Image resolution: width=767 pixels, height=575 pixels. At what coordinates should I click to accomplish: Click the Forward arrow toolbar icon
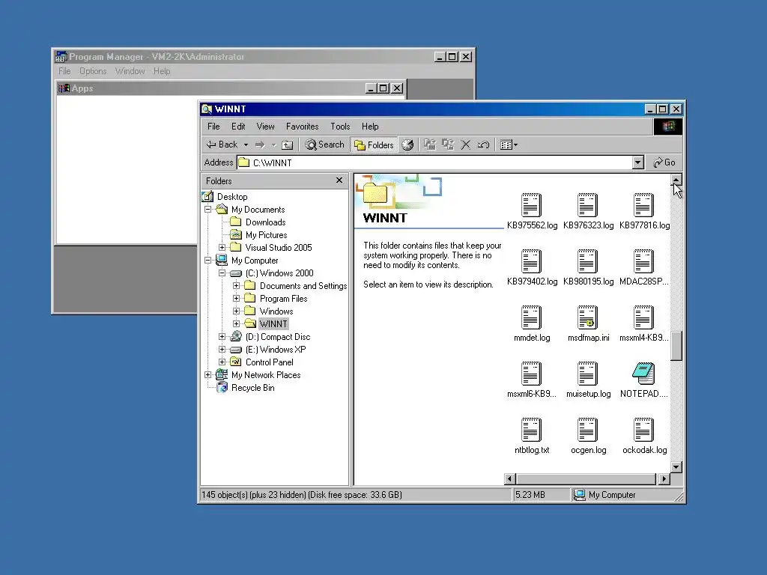click(260, 144)
